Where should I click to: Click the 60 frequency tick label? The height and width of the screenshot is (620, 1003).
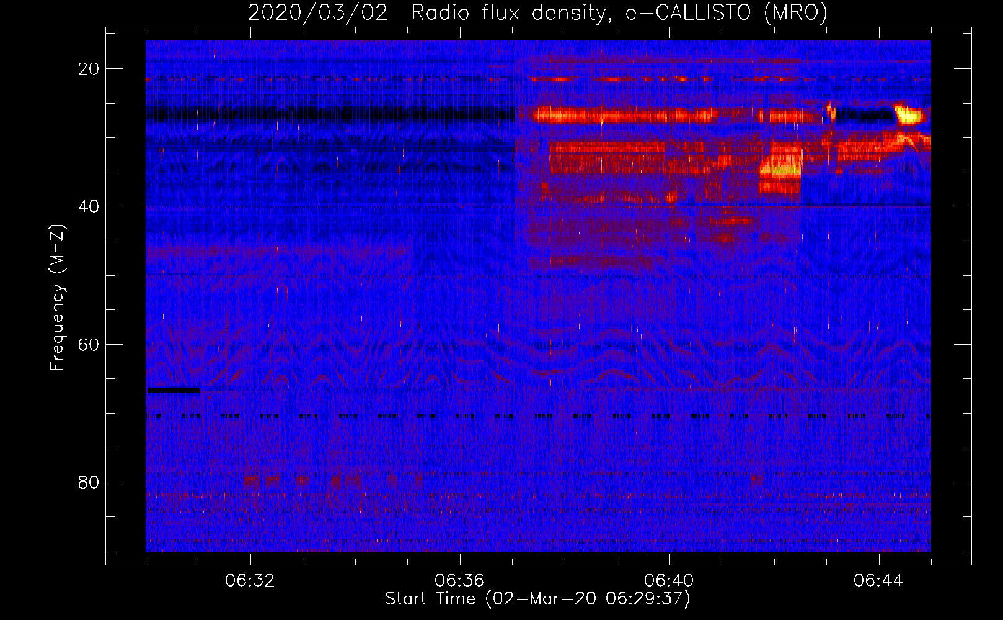pos(89,344)
